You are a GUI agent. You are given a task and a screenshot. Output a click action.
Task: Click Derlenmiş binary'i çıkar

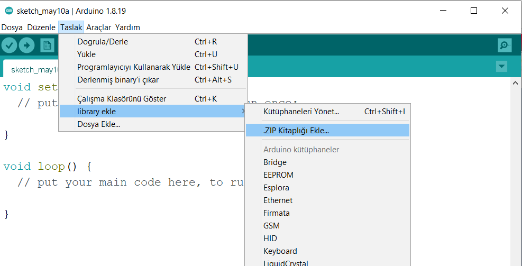pos(117,80)
